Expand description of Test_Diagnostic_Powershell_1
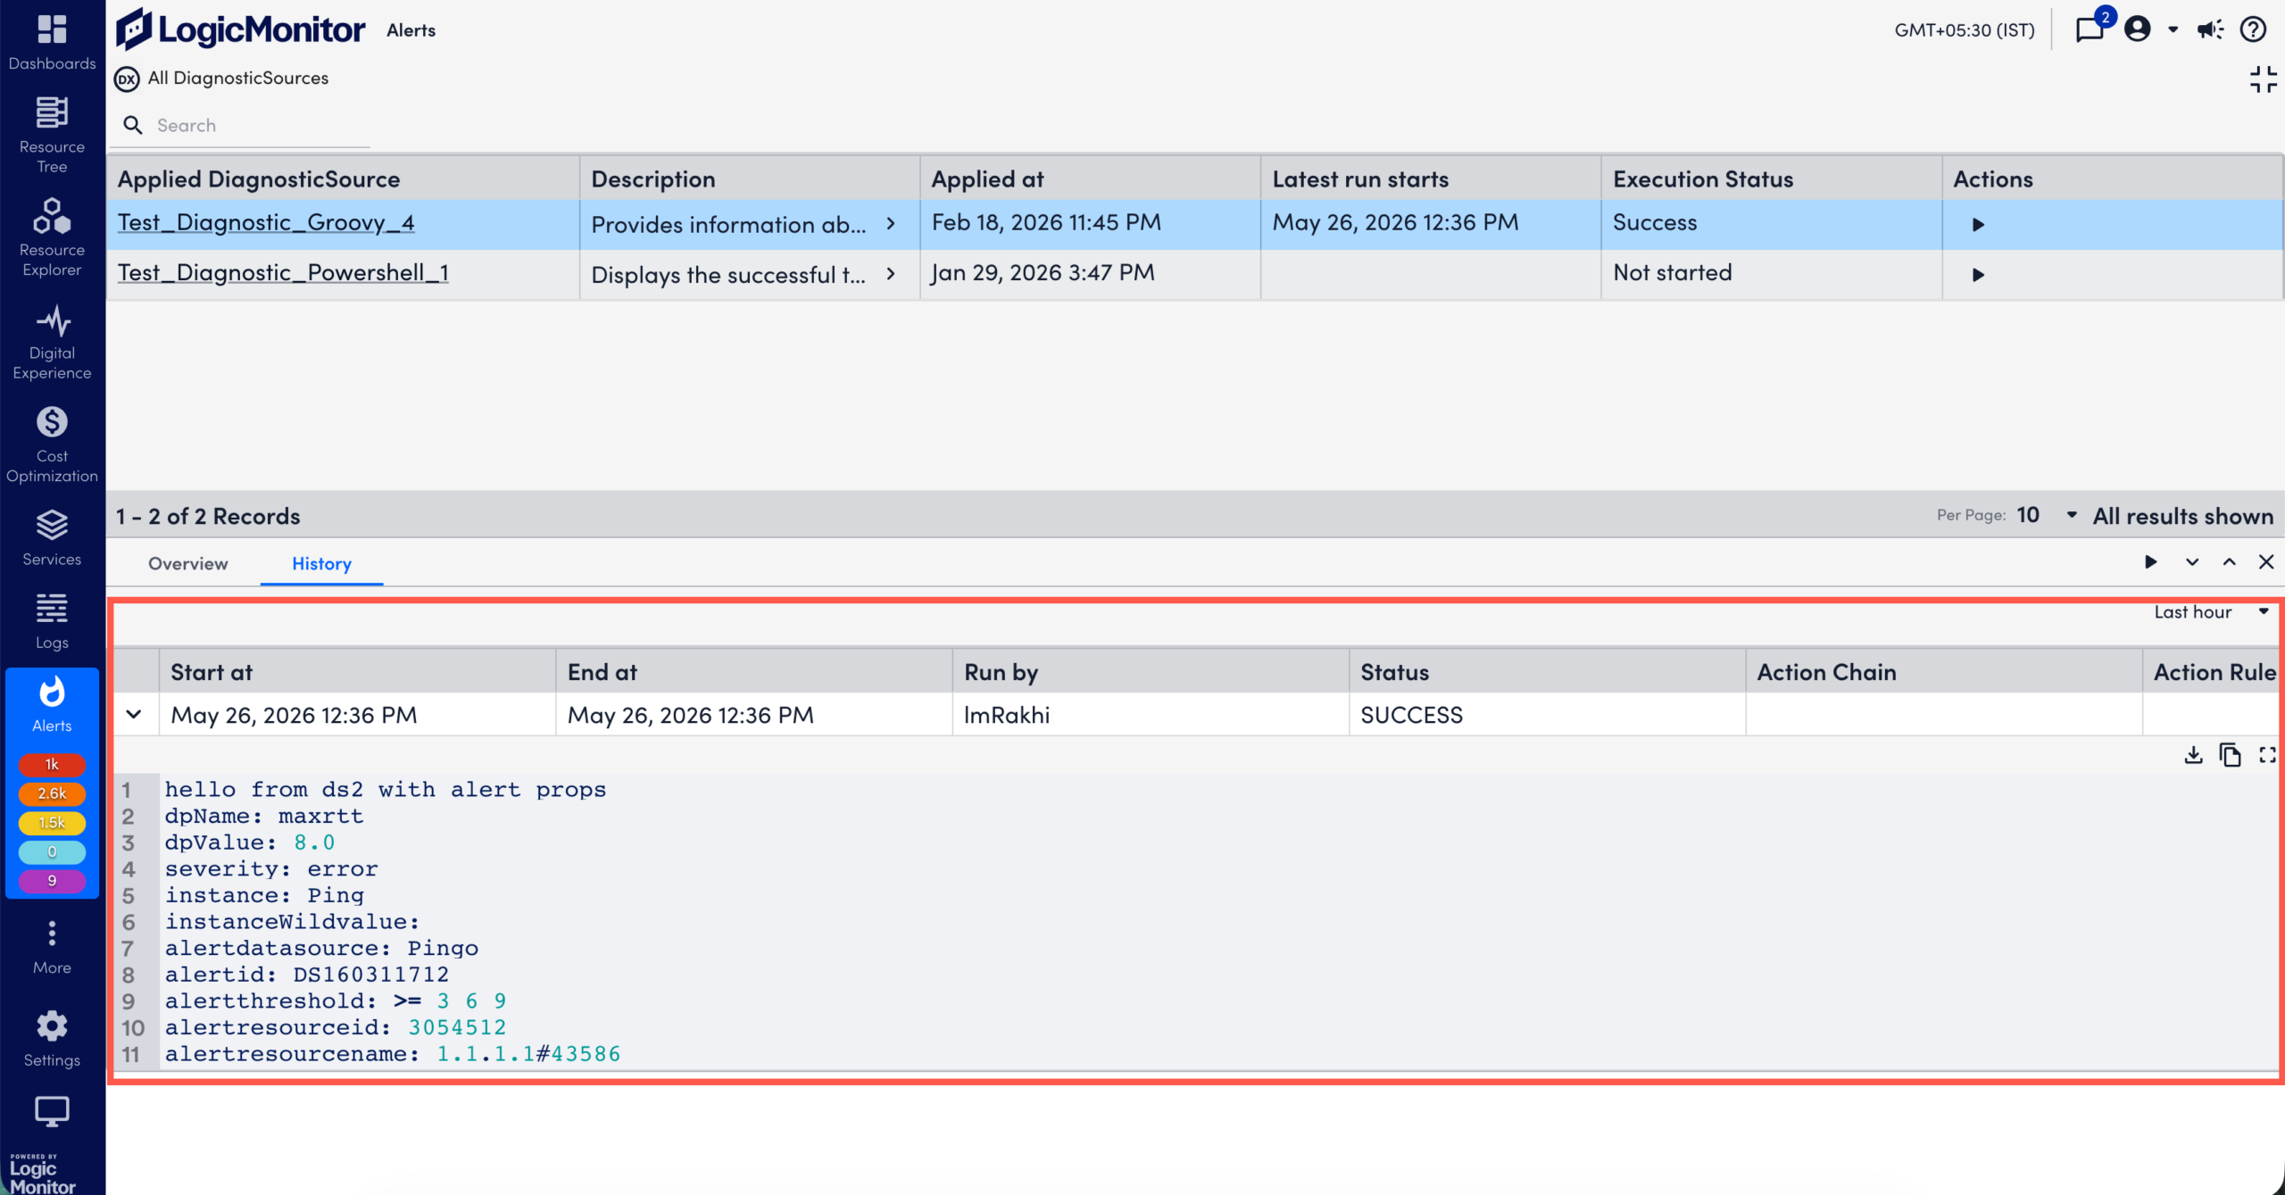 click(x=891, y=274)
